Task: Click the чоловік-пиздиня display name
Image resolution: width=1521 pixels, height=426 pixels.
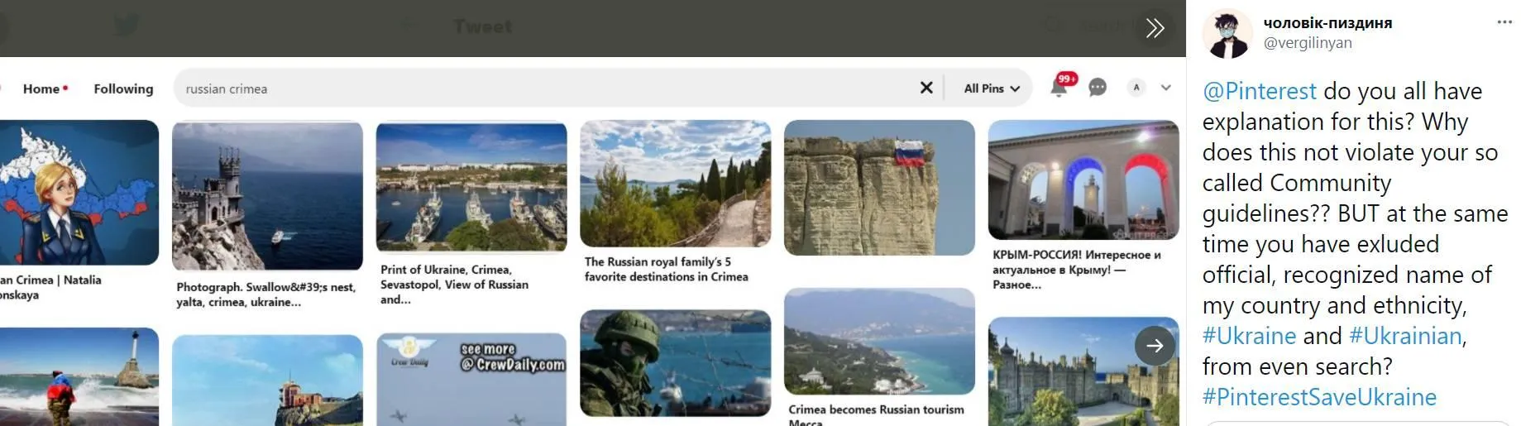Action: (1327, 23)
